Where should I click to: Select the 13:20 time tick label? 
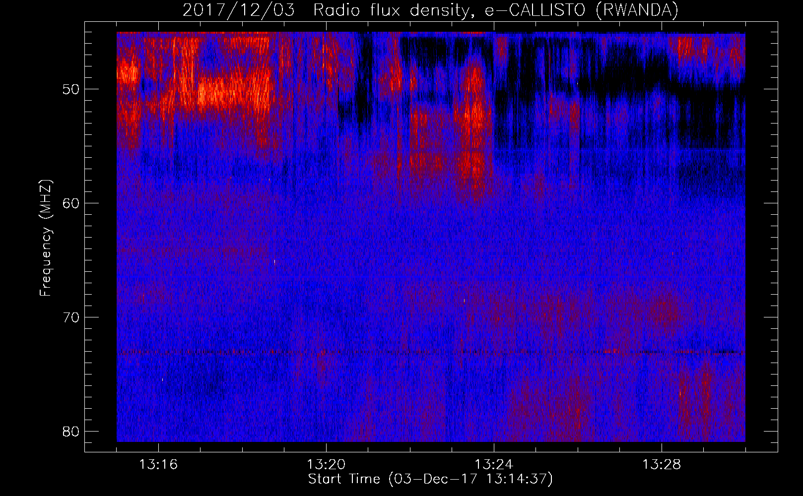click(x=326, y=465)
